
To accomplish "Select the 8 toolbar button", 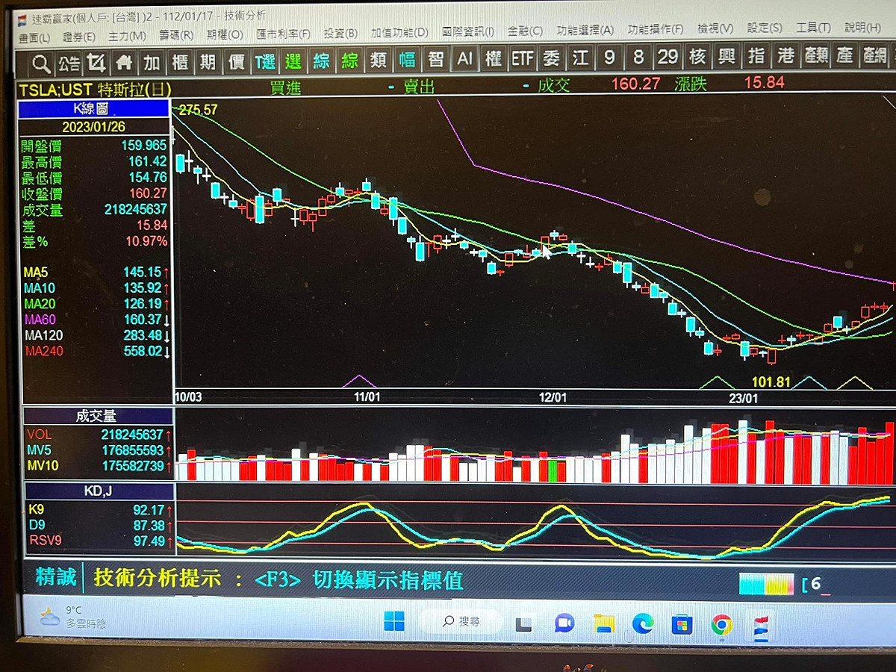I will 638,56.
